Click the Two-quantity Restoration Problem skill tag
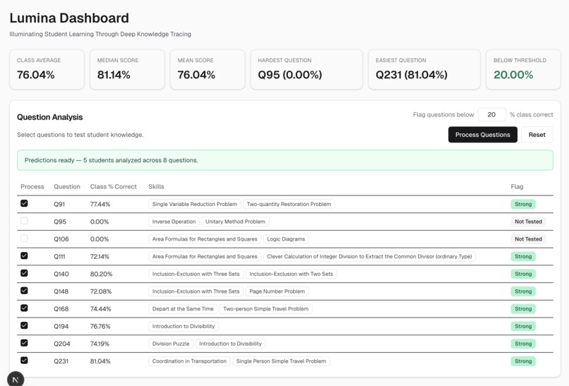 (x=289, y=204)
